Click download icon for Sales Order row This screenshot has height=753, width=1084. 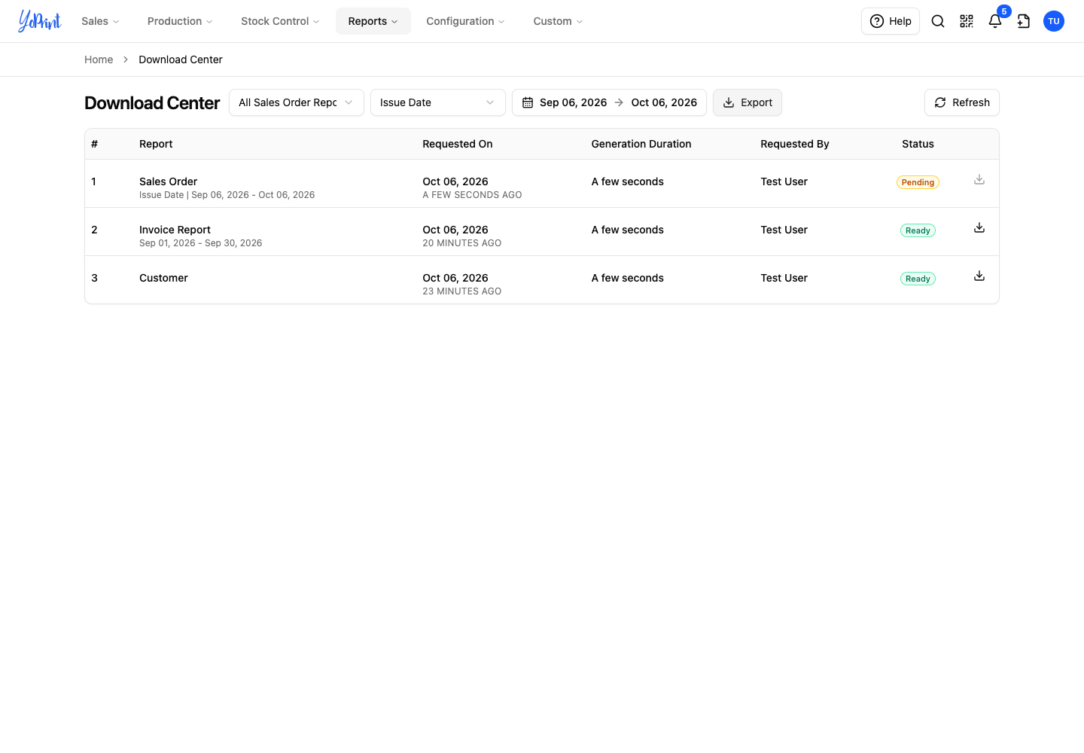tap(979, 180)
